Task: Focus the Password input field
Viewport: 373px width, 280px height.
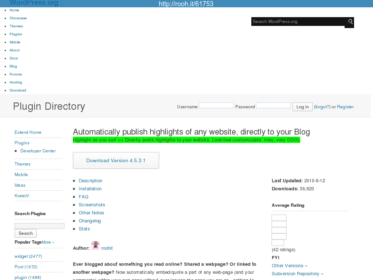Action: coord(273,106)
